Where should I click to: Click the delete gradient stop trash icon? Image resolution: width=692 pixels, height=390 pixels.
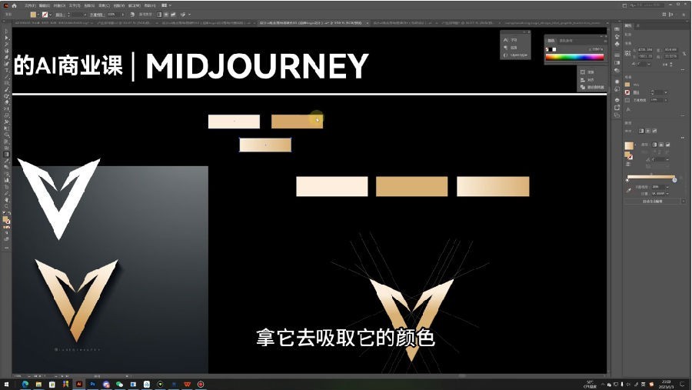tap(682, 178)
